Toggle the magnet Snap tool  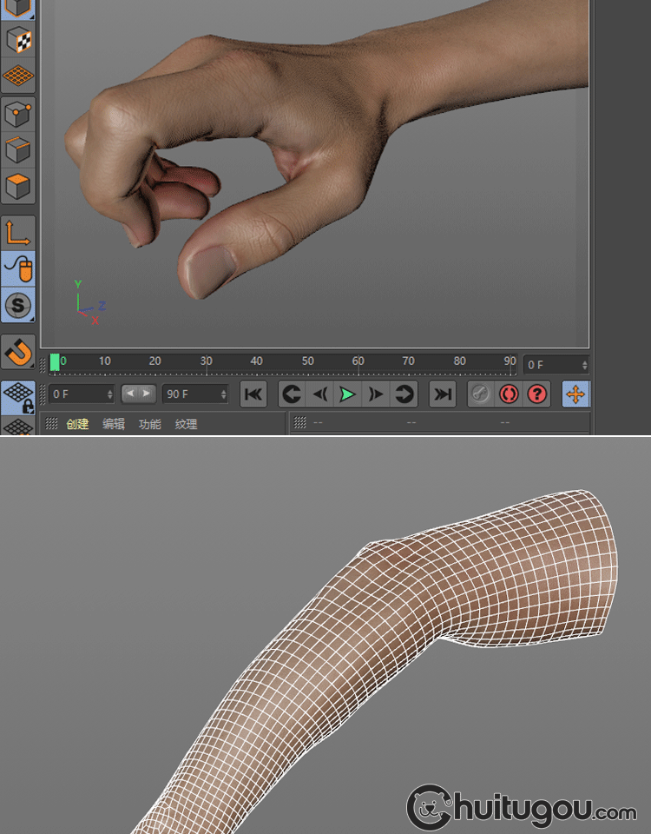[17, 352]
